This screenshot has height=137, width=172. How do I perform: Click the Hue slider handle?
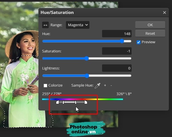(x=122, y=41)
